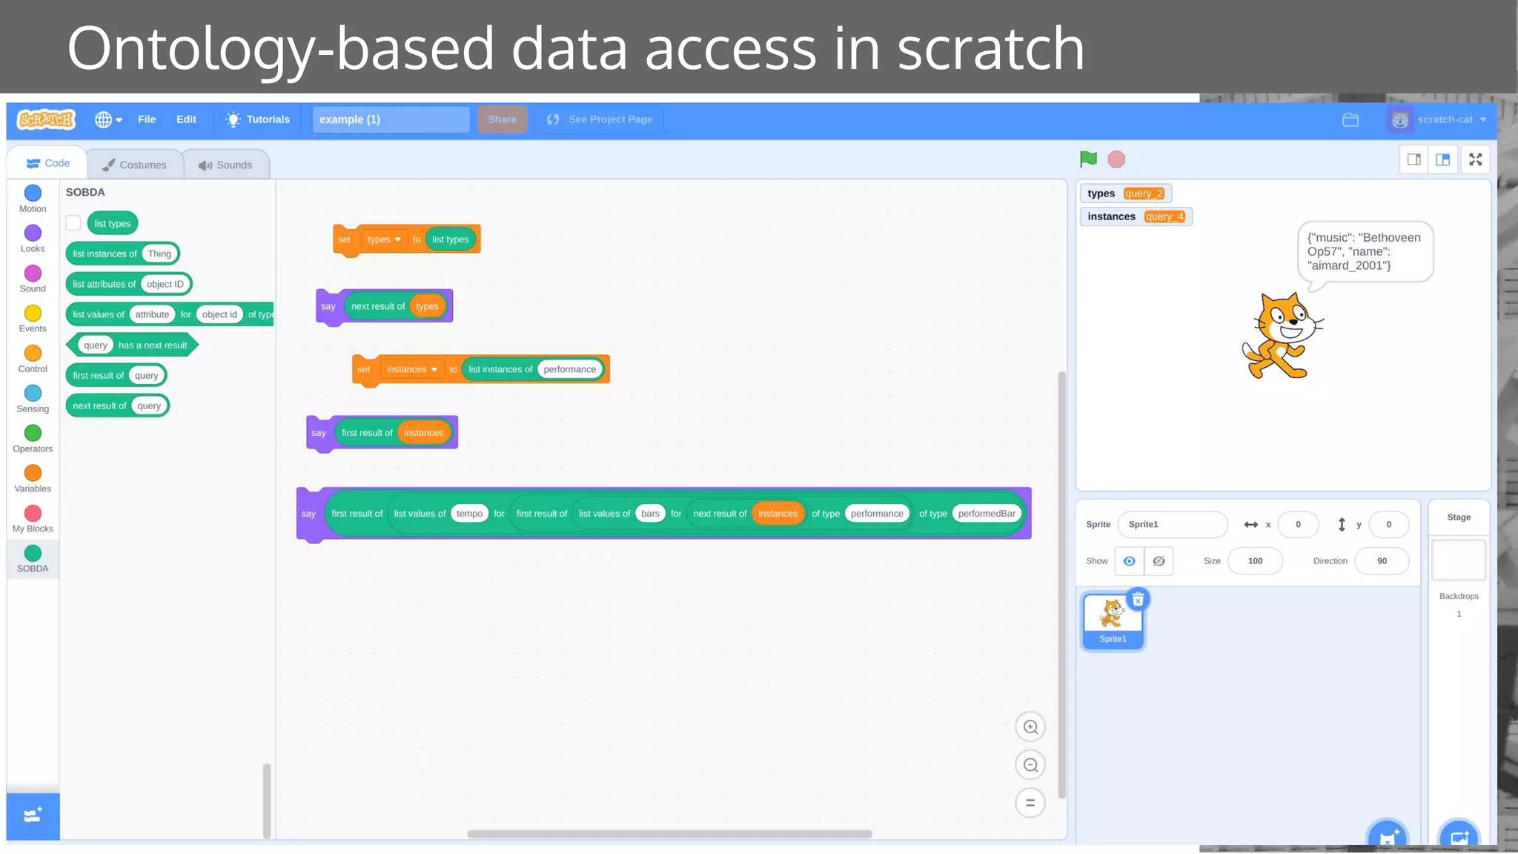Click 'list instances of Thing' palette block
Screen dimensions: 1518x854
tap(123, 254)
